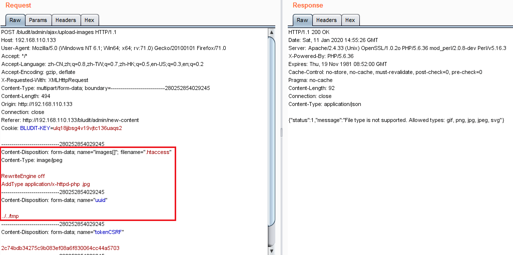Click the Cache-Control response header
Screen dimensions: 513x255
coord(385,72)
